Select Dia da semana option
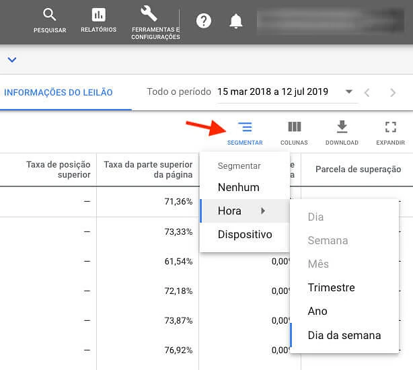The height and width of the screenshot is (370, 413). click(x=344, y=335)
